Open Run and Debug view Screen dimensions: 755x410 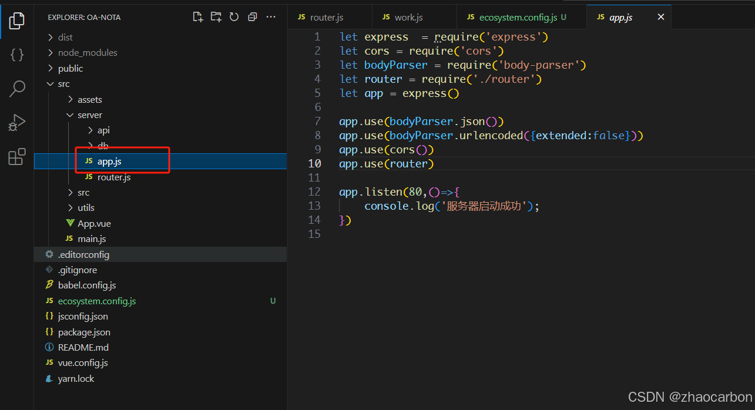point(17,123)
